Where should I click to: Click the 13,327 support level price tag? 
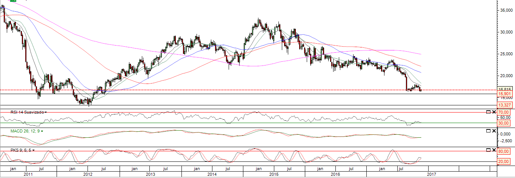(x=504, y=105)
